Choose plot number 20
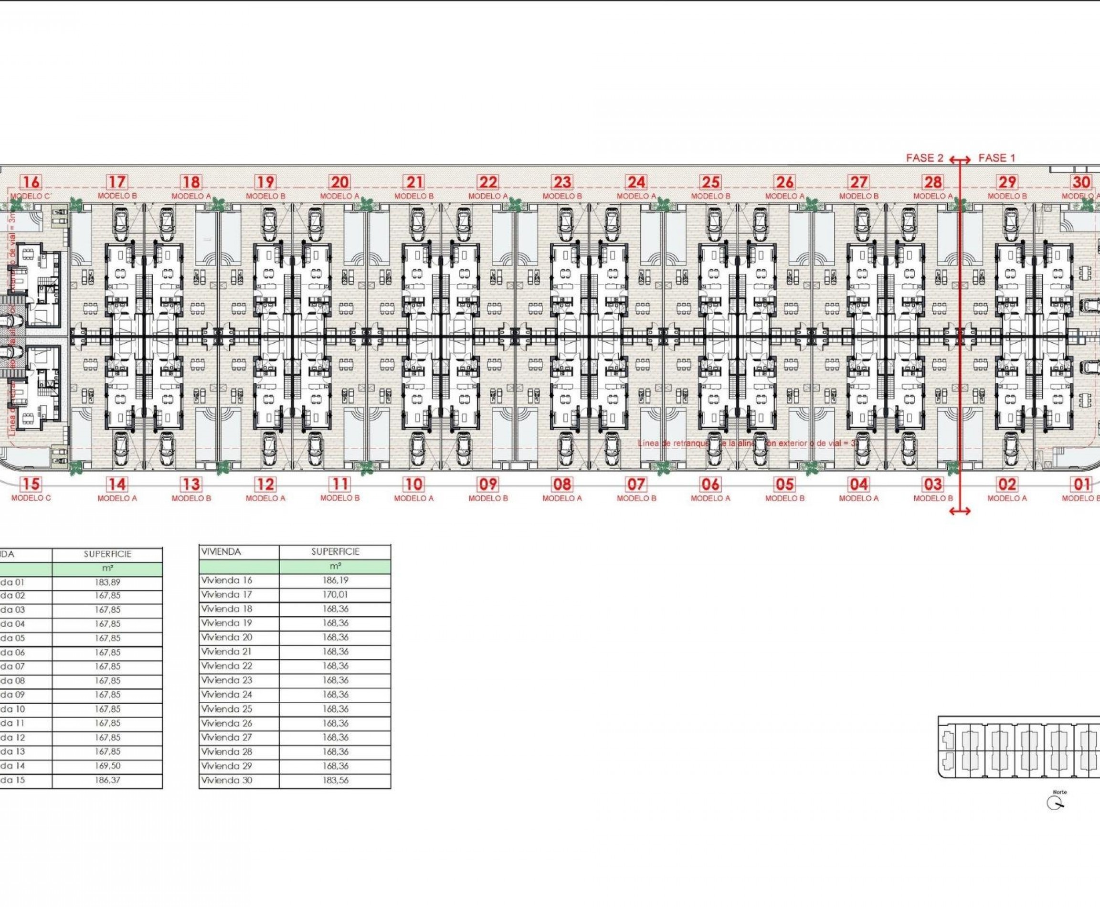1100x907 pixels. pyautogui.click(x=339, y=182)
